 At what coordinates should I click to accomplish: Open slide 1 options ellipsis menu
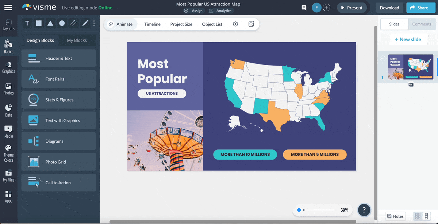(x=383, y=58)
